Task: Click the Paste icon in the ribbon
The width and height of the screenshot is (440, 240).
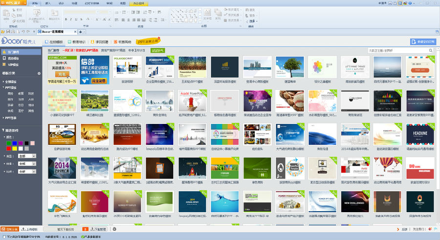Action: pyautogui.click(x=6, y=13)
